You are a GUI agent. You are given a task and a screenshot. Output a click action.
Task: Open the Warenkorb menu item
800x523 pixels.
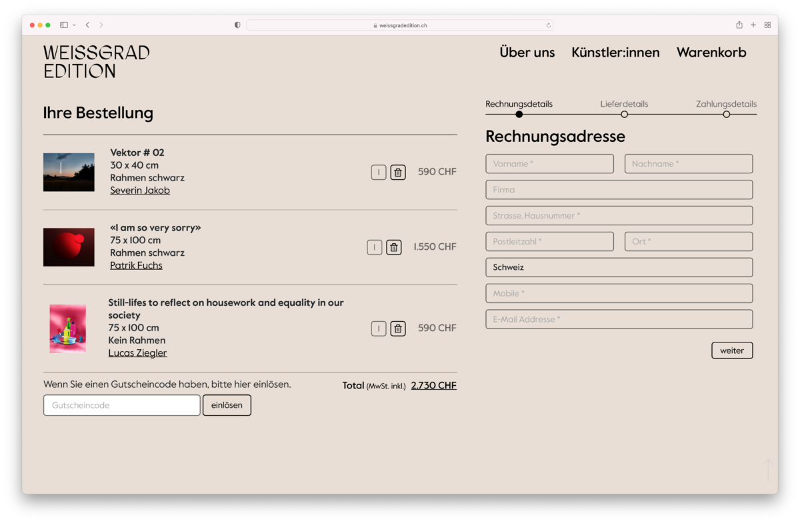click(x=711, y=53)
